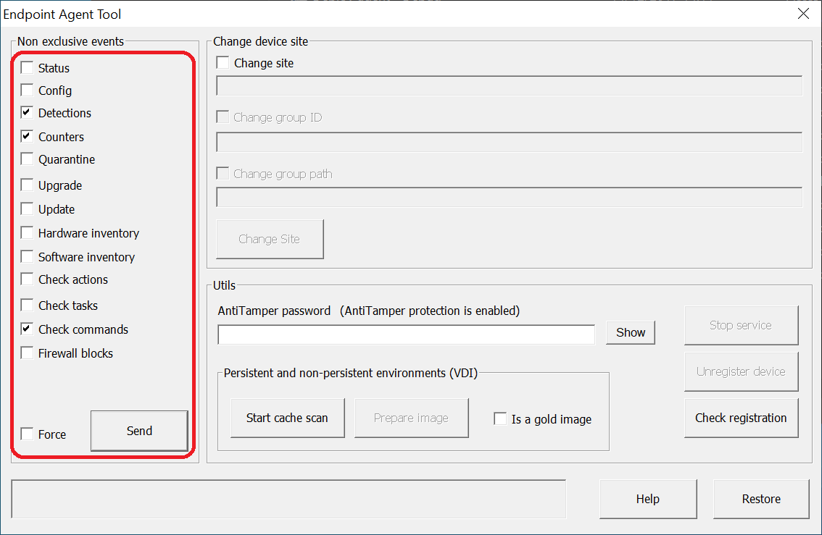Check the Config event option

tap(28, 90)
